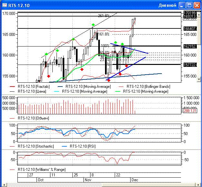Select the dark blue Moving Average legend entry
The image size is (202, 187).
(84, 87)
